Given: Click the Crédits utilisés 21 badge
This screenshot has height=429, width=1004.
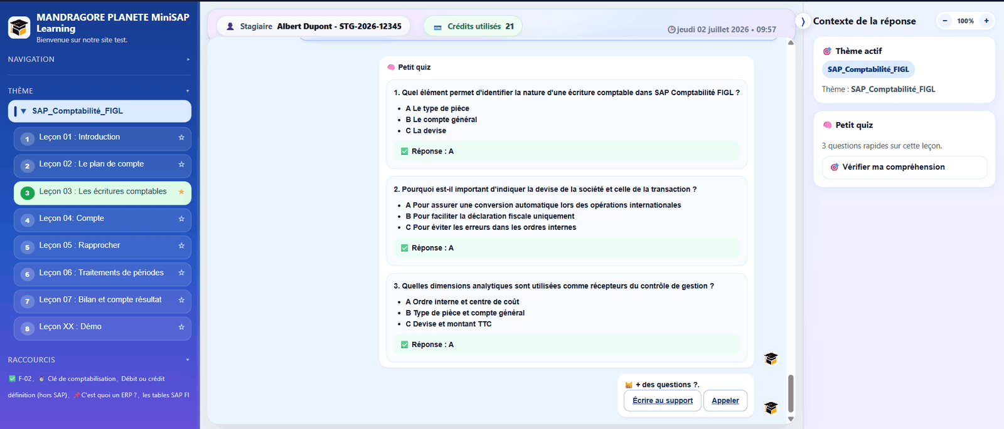Looking at the screenshot, I should point(473,26).
